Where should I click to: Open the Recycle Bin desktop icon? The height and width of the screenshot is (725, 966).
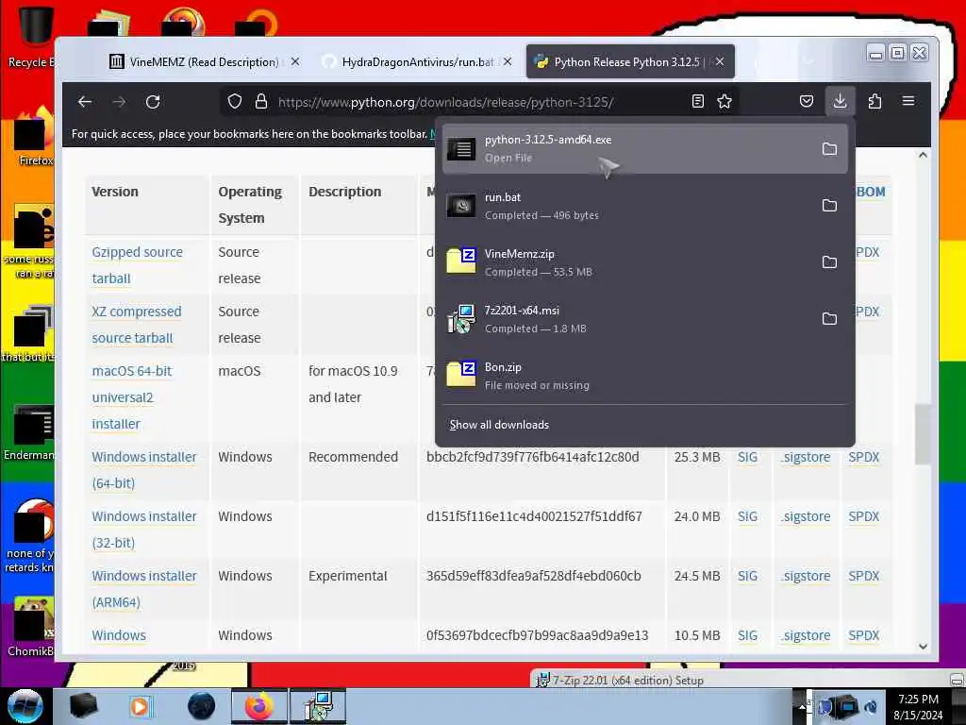tap(34, 36)
